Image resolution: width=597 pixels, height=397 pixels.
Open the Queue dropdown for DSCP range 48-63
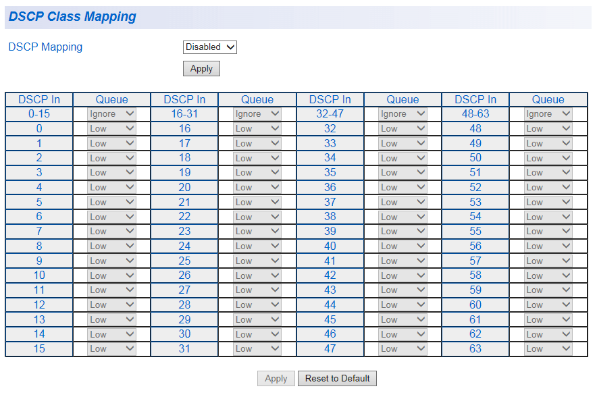pyautogui.click(x=548, y=114)
